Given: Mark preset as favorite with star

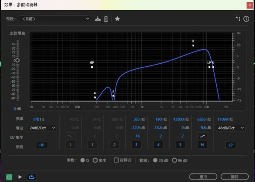Looking at the screenshot, I should click(x=117, y=19).
